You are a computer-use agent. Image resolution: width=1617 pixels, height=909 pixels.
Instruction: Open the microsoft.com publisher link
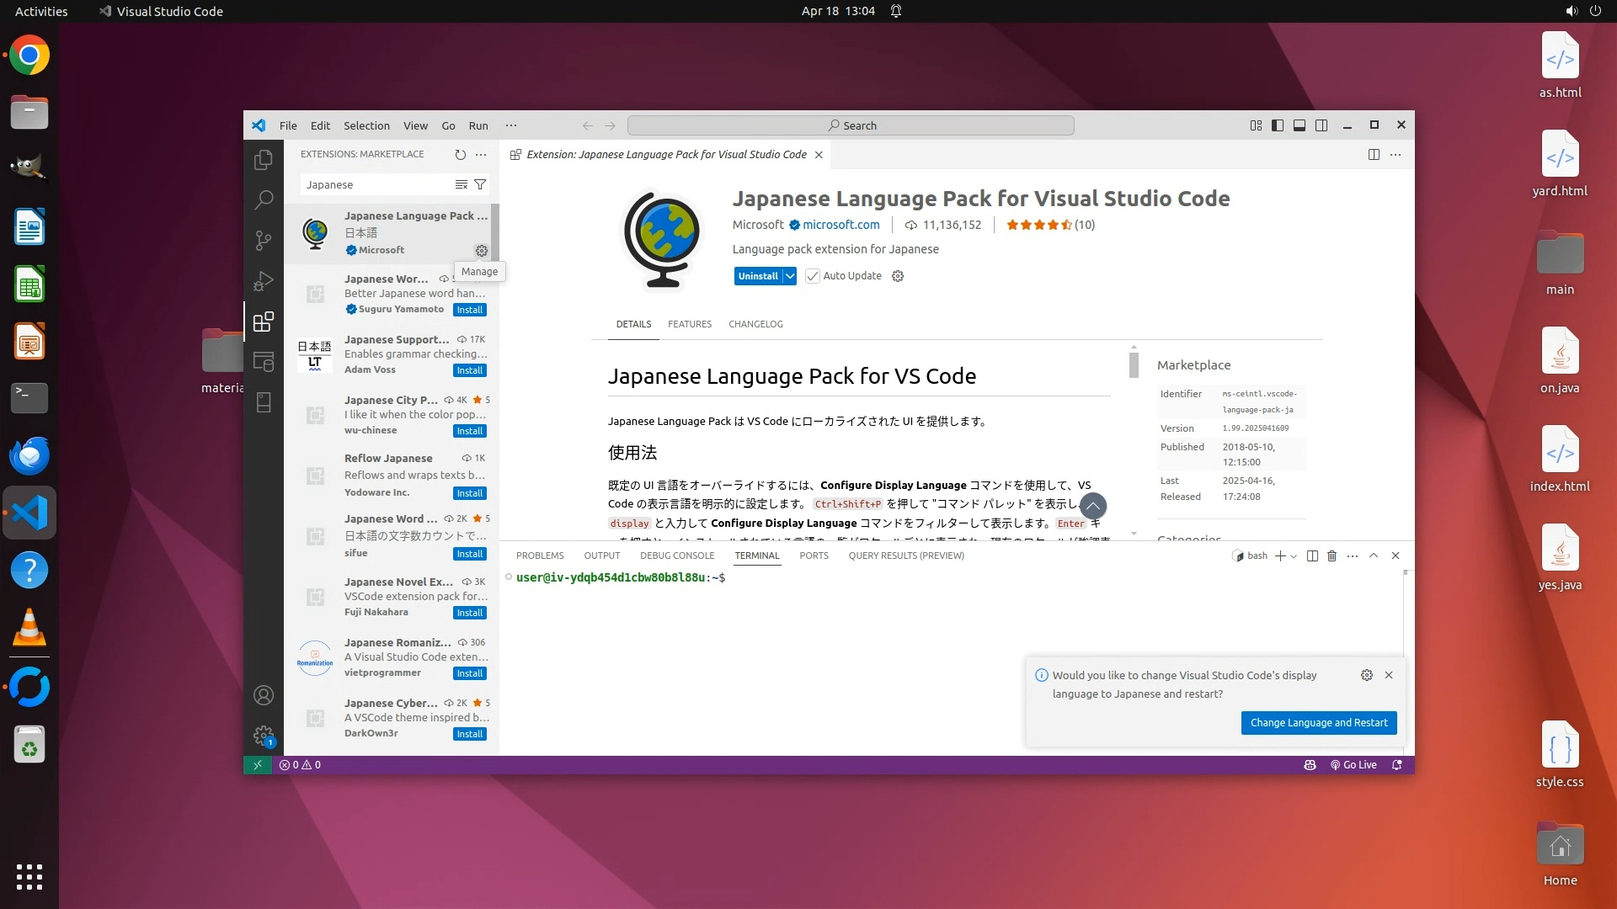click(841, 225)
